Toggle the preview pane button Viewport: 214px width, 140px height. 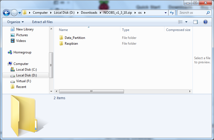pyautogui.click(x=196, y=22)
